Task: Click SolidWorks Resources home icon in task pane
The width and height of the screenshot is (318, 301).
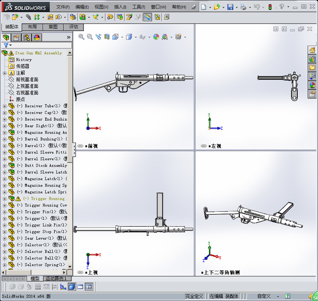Action: pos(312,50)
